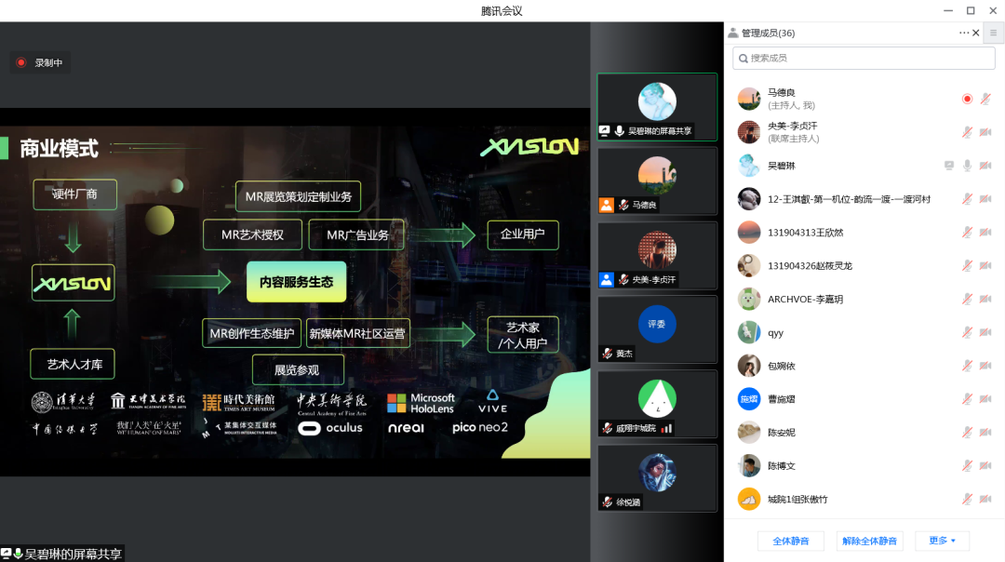Screen dimensions: 1005x562
Task: Toggle the camera icon for 131904313王欣然
Action: [985, 232]
